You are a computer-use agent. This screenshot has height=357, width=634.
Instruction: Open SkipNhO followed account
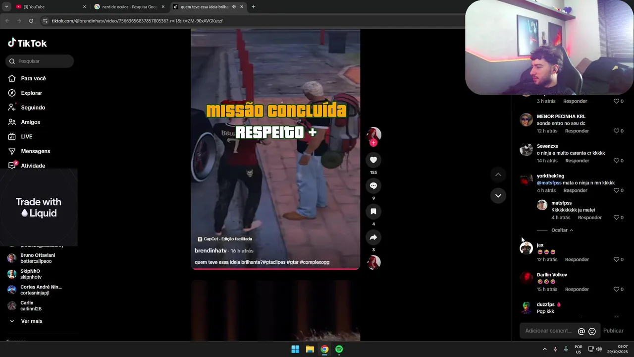coord(31,274)
